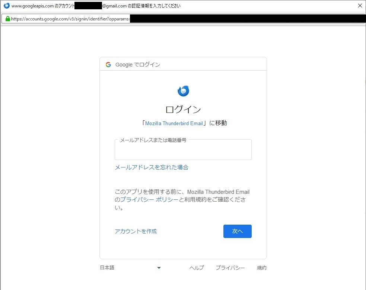Click メールアドレスを忘れた場合 link
This screenshot has height=290, width=366.
[x=152, y=167]
